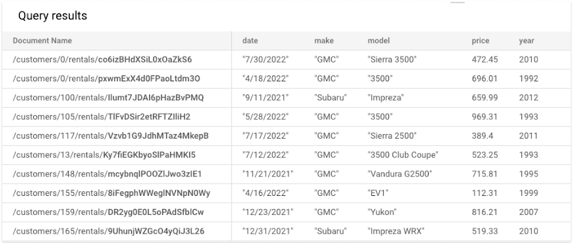Select the "Vandura G2500" model cell
573x244 pixels.
400,174
